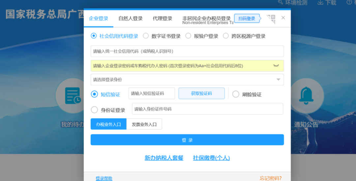Click the QR code scan login icon

pyautogui.click(x=271, y=19)
